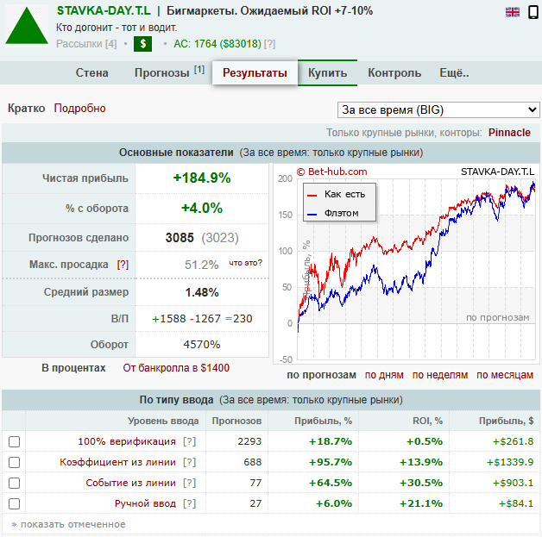
Task: Click help icon beside 100% верификация
Action: click(189, 441)
